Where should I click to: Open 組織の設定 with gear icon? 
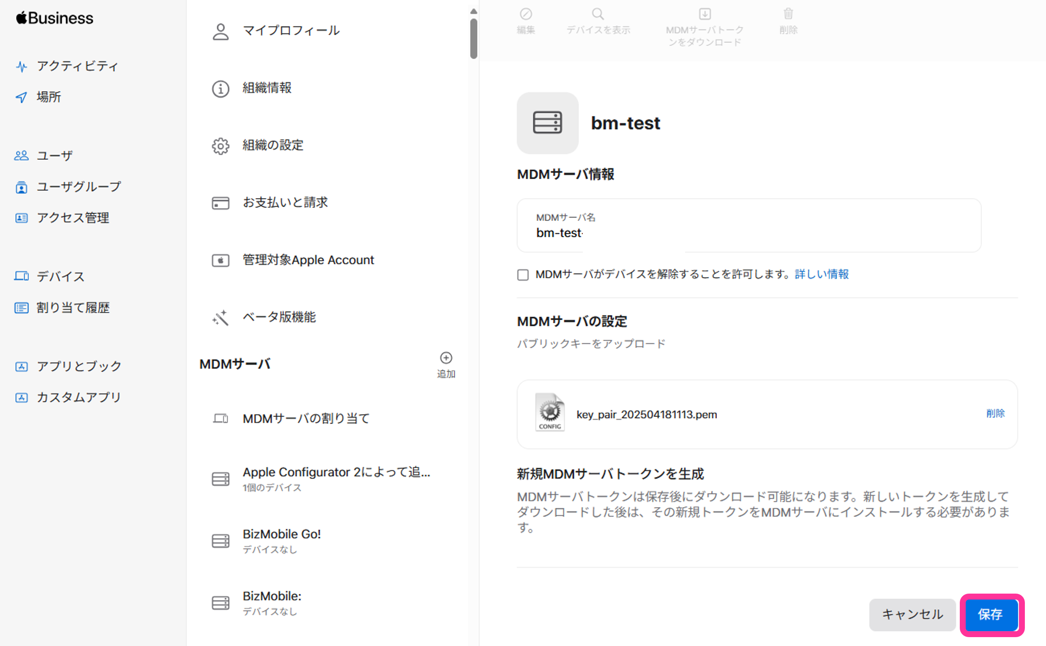point(273,145)
